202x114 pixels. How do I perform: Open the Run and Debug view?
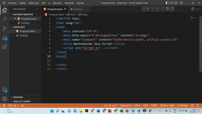[x=4, y=38]
